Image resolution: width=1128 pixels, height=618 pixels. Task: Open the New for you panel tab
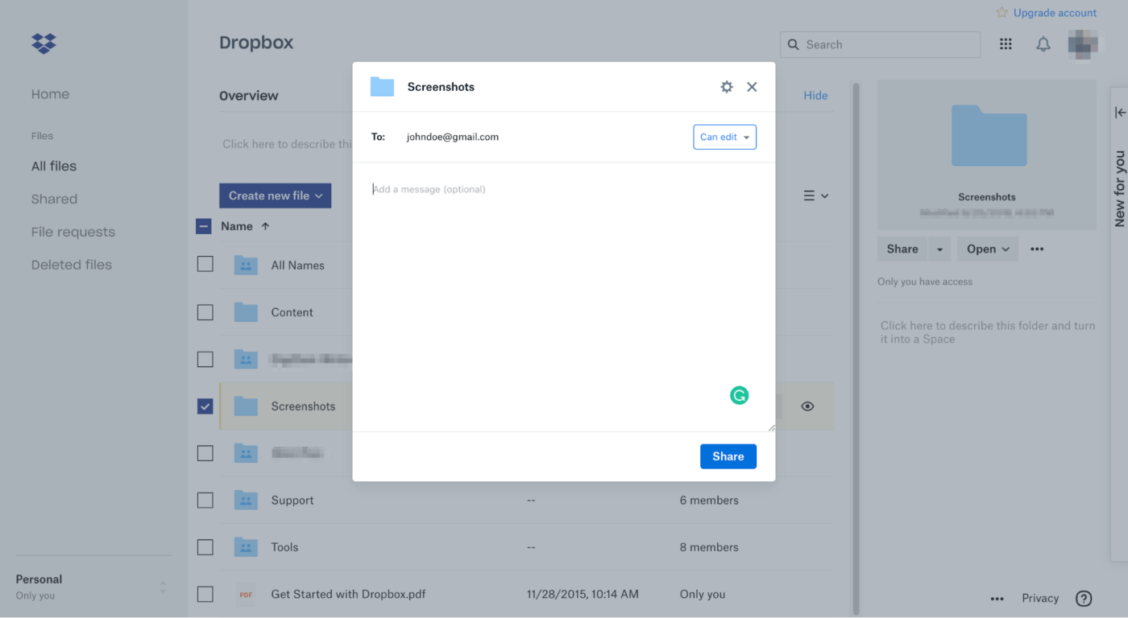pos(1119,186)
